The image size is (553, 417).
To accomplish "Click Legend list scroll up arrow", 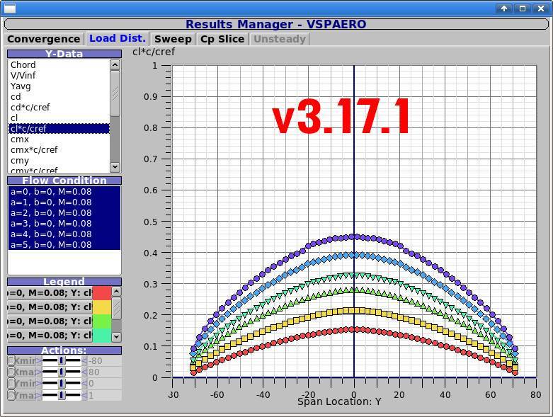I will pos(116,291).
